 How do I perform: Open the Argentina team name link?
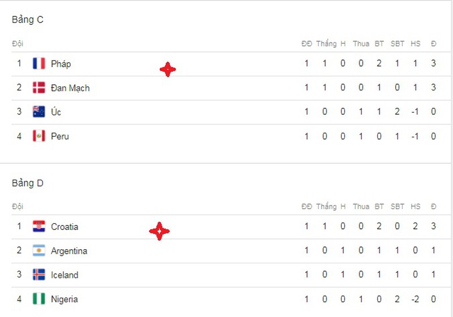69,251
